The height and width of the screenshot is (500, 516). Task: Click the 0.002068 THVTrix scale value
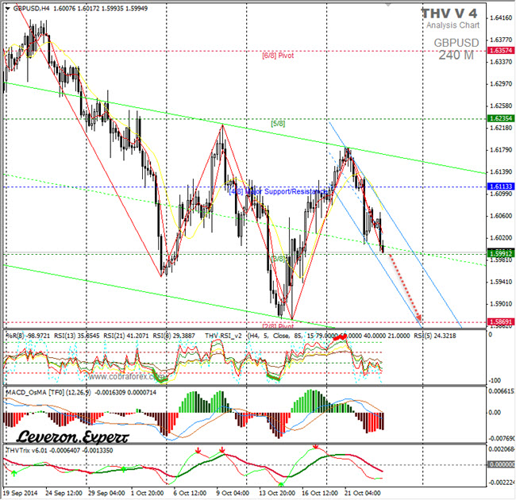tap(501, 449)
